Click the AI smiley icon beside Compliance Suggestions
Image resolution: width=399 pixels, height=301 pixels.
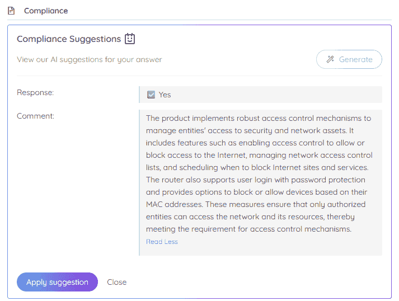tap(130, 39)
